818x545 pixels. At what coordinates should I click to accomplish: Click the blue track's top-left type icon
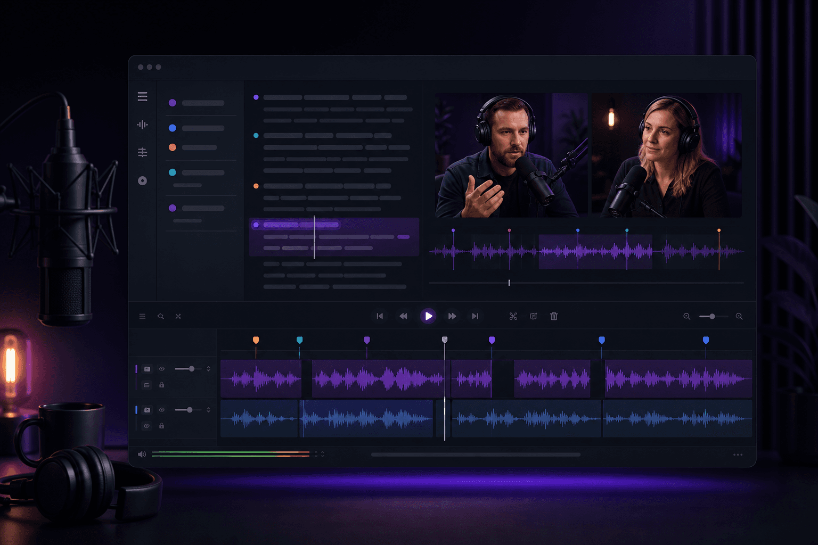pos(147,410)
